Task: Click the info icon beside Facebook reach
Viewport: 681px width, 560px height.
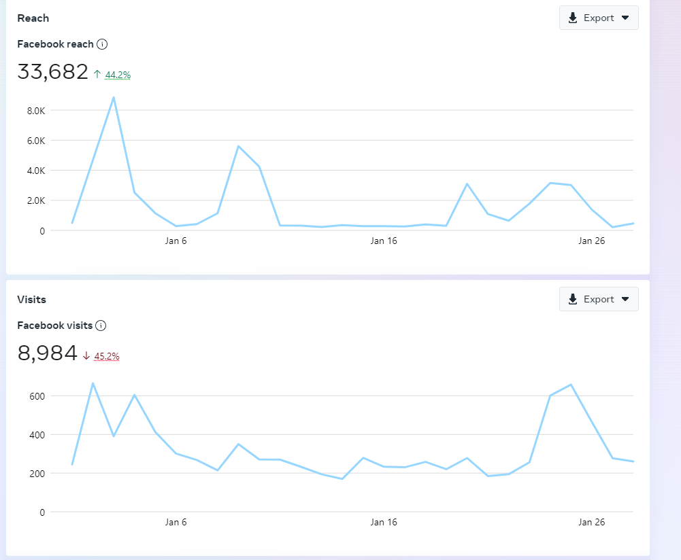Action: pyautogui.click(x=102, y=44)
